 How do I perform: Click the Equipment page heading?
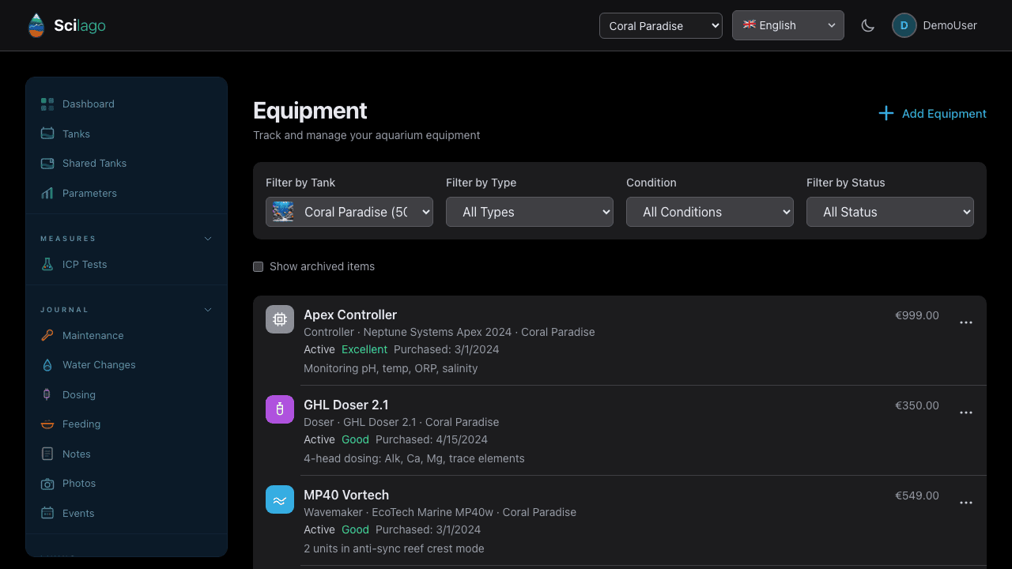310,111
